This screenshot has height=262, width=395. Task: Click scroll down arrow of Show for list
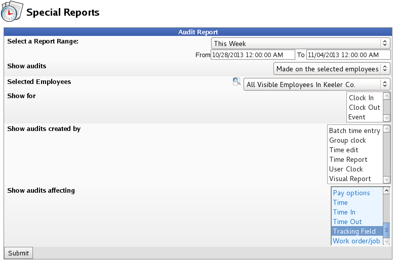pyautogui.click(x=386, y=118)
